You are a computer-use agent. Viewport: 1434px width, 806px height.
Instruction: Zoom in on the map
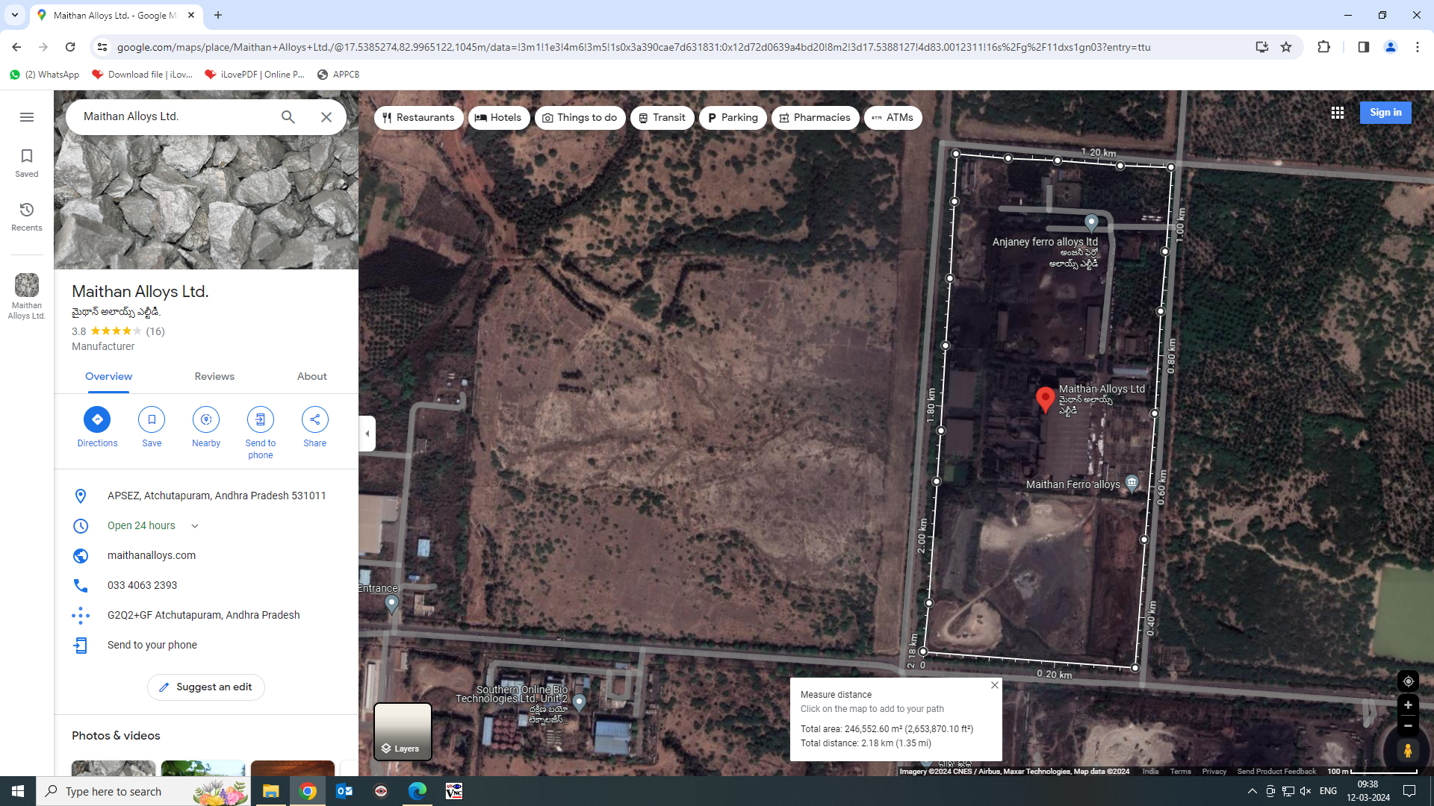pos(1408,705)
